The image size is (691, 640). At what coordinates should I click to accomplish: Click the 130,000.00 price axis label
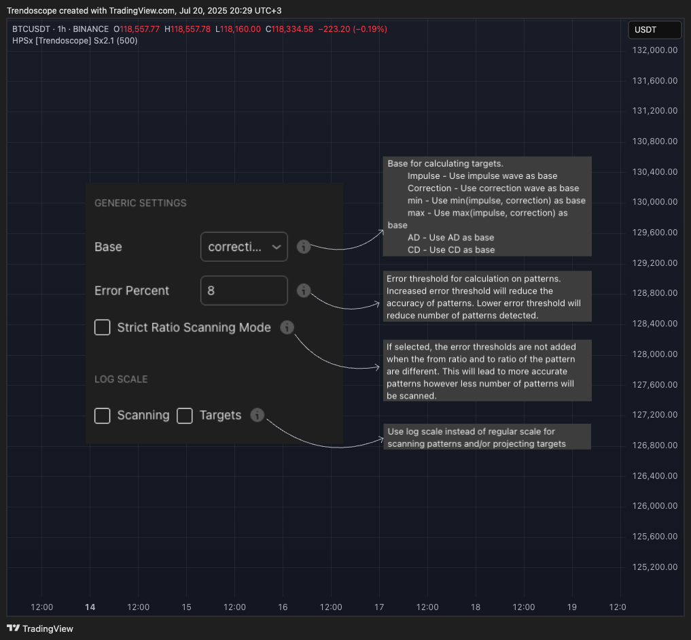(x=655, y=202)
